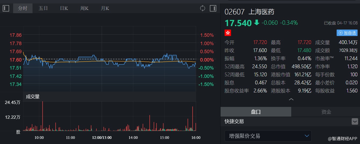Select the 盘口 order book tab
This screenshot has width=360, height=144.
[x=256, y=112]
